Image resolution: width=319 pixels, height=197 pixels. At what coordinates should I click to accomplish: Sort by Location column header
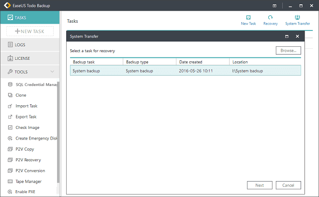tap(265, 62)
